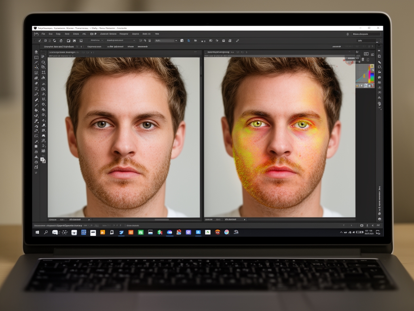414x311 pixels.
Task: Click the Windows Start button
Action: point(37,232)
